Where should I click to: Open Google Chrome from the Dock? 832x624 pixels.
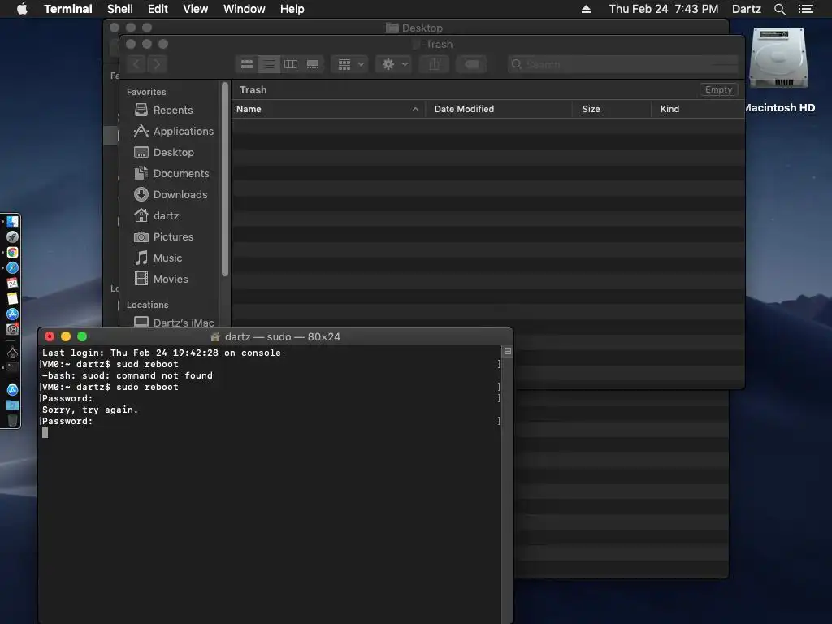pyautogui.click(x=12, y=252)
